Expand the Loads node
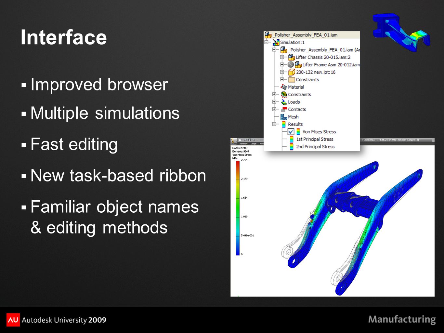The height and width of the screenshot is (333, 444). click(274, 102)
